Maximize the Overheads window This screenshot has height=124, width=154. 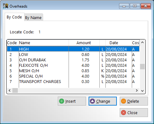click(135, 6)
